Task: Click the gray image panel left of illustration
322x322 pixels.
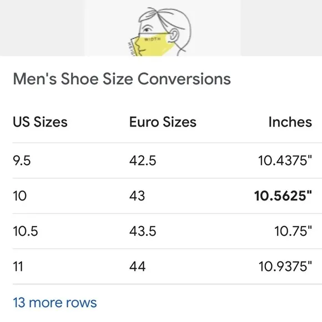Action: [x=42, y=28]
